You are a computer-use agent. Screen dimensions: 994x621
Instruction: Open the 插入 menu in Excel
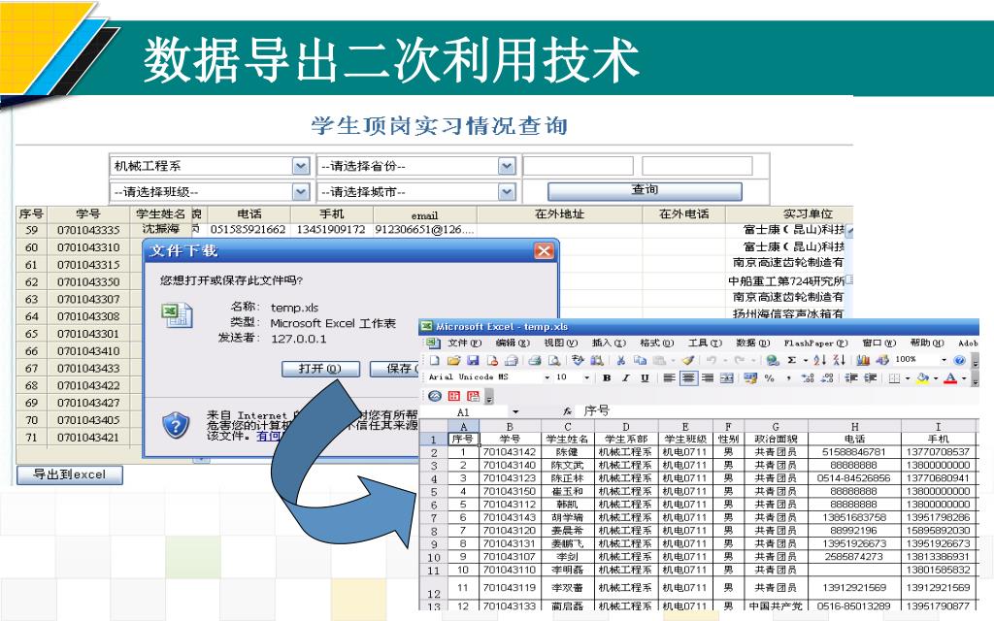point(609,343)
